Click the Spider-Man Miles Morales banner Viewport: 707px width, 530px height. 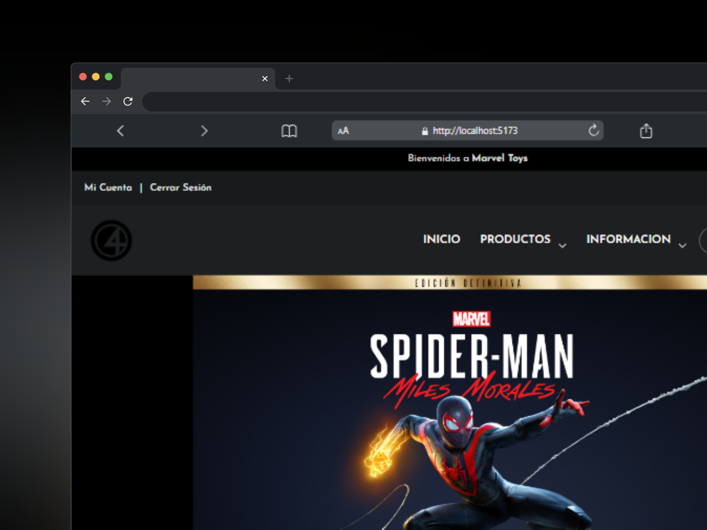click(x=450, y=403)
